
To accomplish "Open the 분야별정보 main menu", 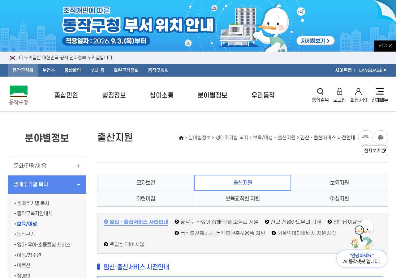I will [x=213, y=95].
